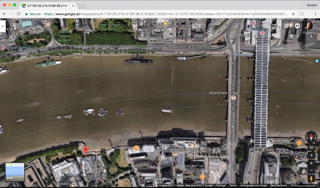320x188 pixels.
Task: Open the Terms link in the footer
Action: (233, 185)
